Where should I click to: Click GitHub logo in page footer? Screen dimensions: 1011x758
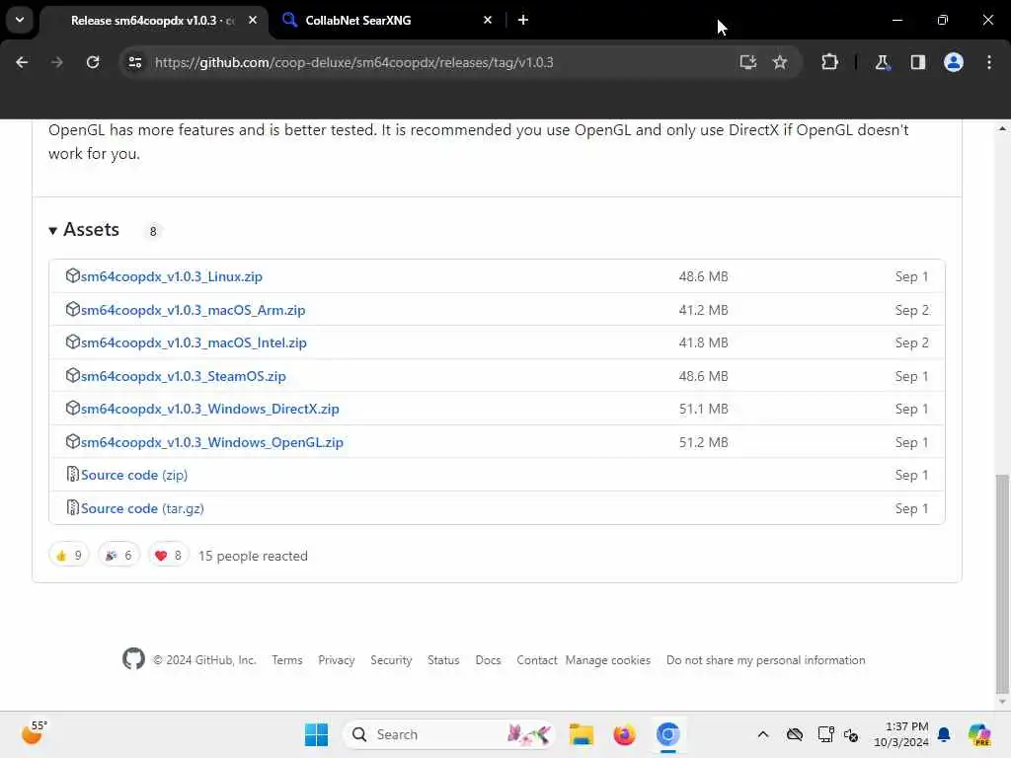click(x=133, y=659)
